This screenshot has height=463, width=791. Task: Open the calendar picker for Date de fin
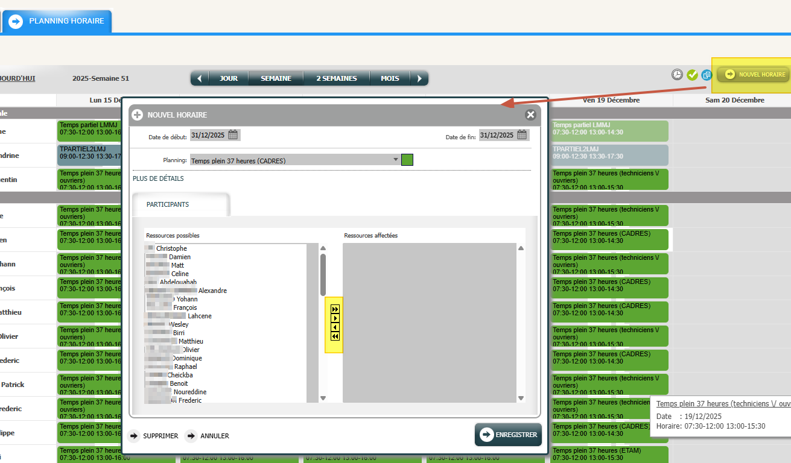522,135
